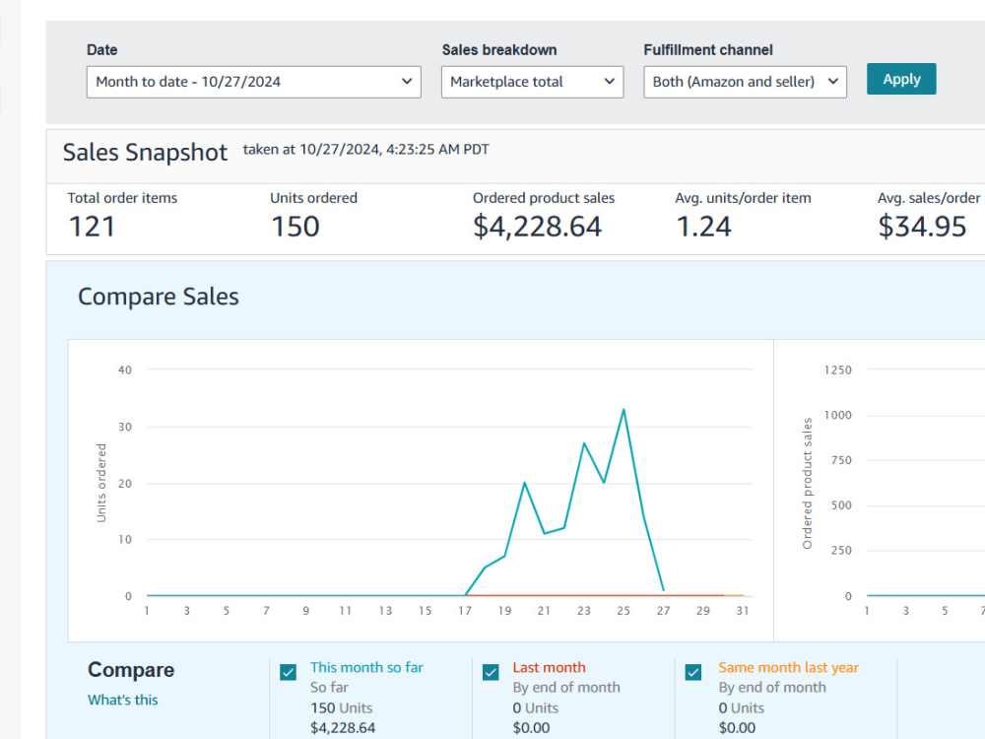The image size is (985, 739).
Task: Click the chart point at day 20
Action: tap(525, 483)
